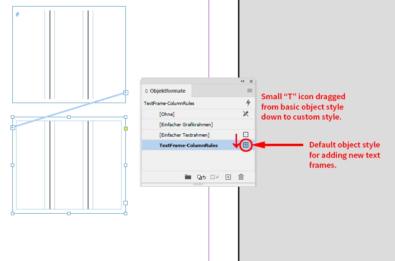Screen dimensions: 395x261
Task: Click the yellow live corners square
Action: tap(126, 129)
